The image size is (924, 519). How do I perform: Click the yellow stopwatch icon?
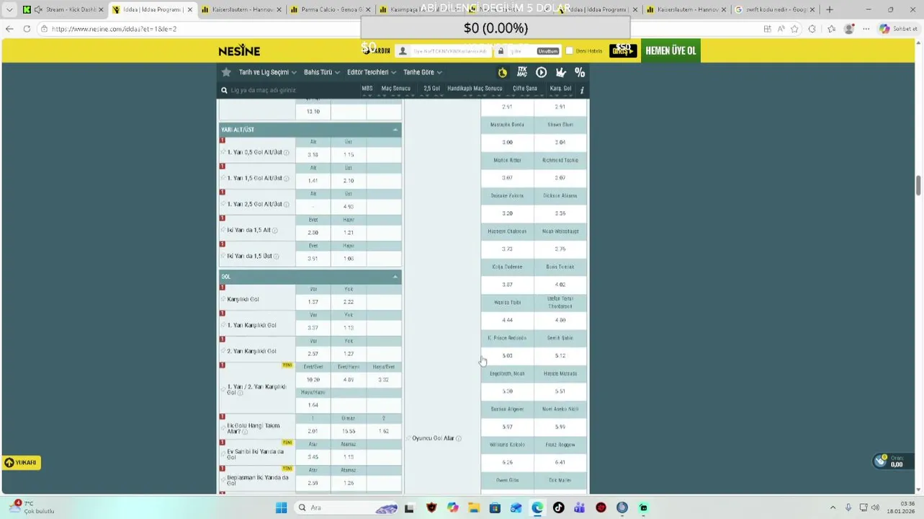click(x=503, y=72)
